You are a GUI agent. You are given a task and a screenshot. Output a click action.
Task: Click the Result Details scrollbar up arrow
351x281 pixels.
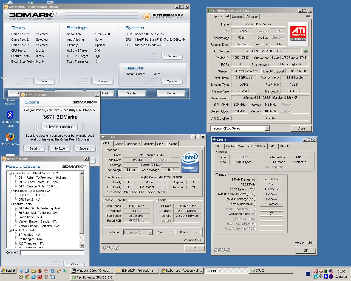(81, 173)
